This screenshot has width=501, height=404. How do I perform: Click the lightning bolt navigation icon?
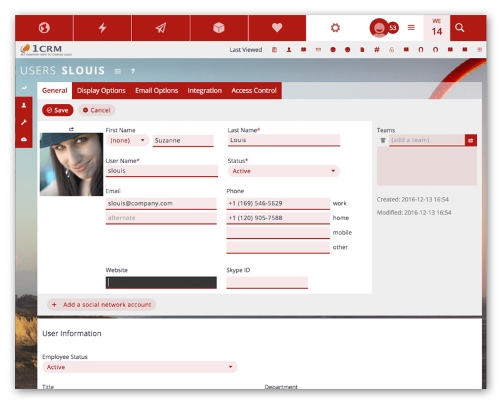coord(102,28)
